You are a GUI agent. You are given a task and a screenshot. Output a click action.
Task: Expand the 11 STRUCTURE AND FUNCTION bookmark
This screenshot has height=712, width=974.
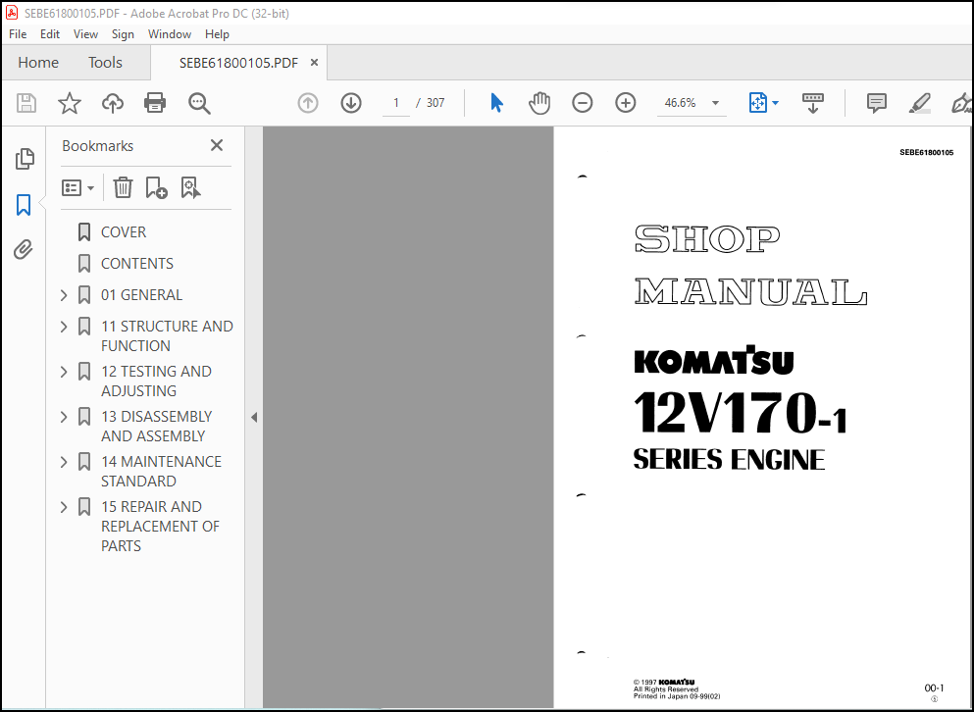pyautogui.click(x=64, y=327)
